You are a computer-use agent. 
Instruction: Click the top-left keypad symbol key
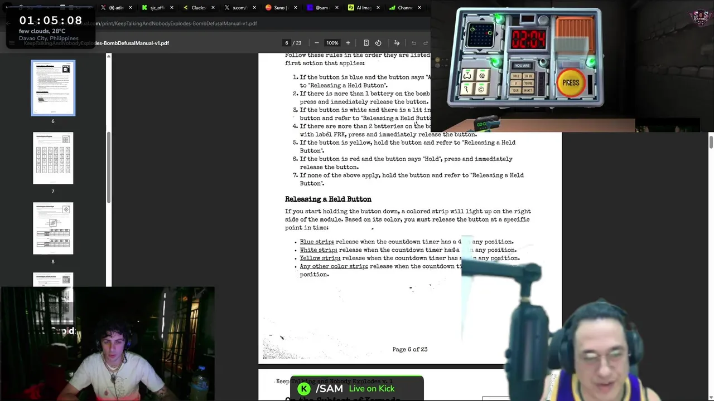467,75
